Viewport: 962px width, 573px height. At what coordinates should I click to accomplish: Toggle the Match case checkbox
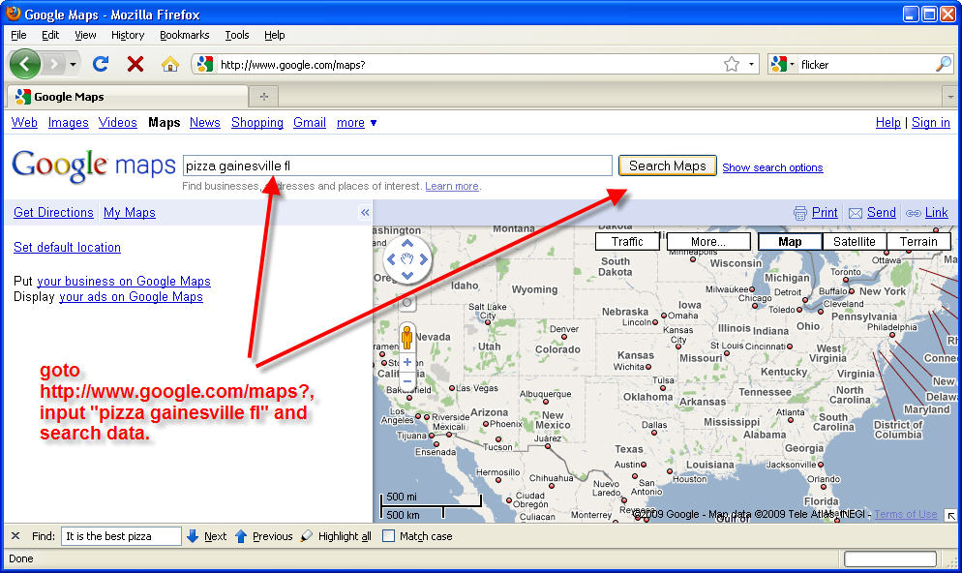coord(388,535)
